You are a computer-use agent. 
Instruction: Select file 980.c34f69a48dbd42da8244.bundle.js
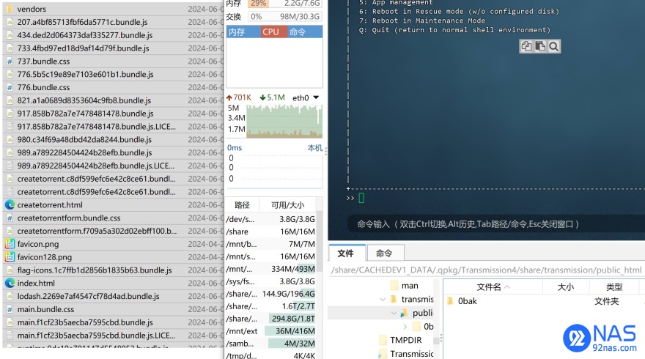113,139
